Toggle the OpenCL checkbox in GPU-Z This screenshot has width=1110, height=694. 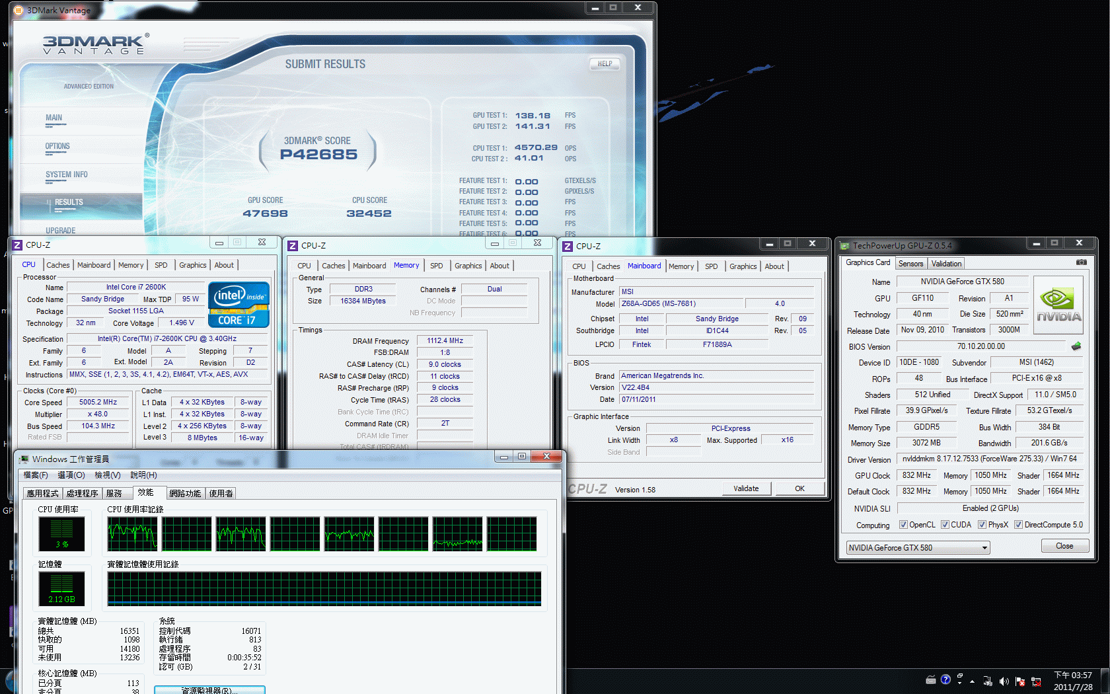pyautogui.click(x=903, y=525)
